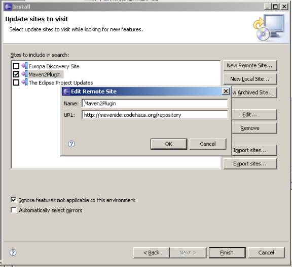
Task: Click the Maven2Plugin site icon
Action: click(24, 74)
